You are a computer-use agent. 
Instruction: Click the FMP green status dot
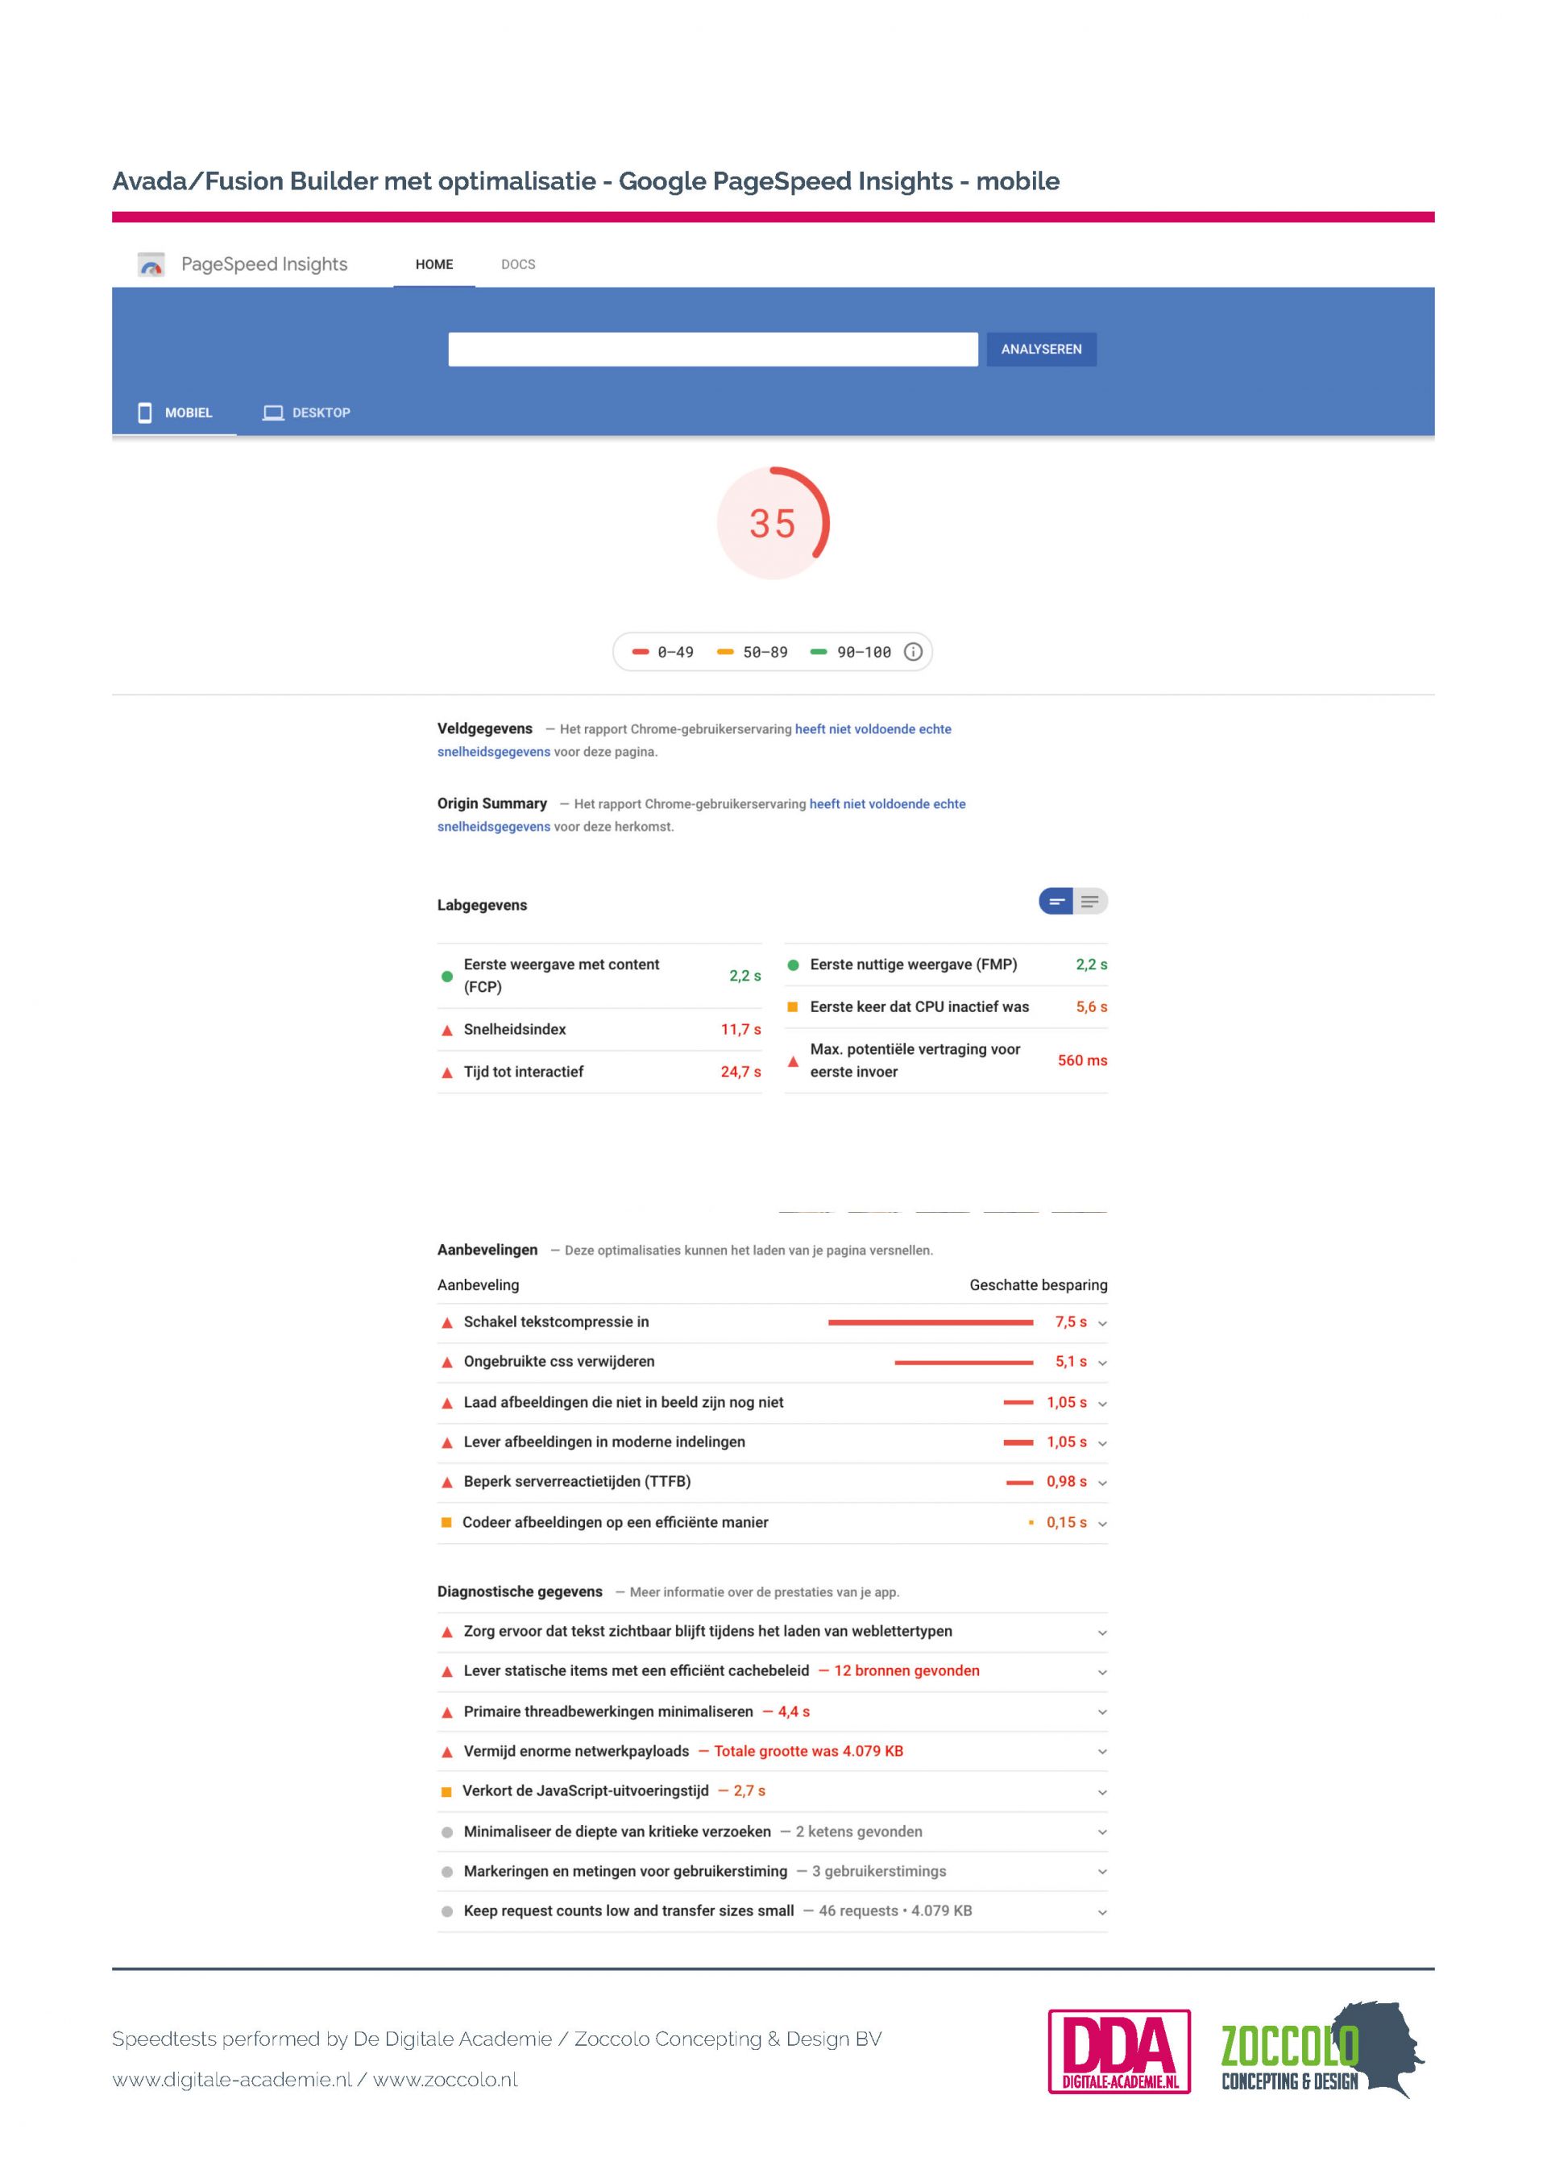(793, 965)
